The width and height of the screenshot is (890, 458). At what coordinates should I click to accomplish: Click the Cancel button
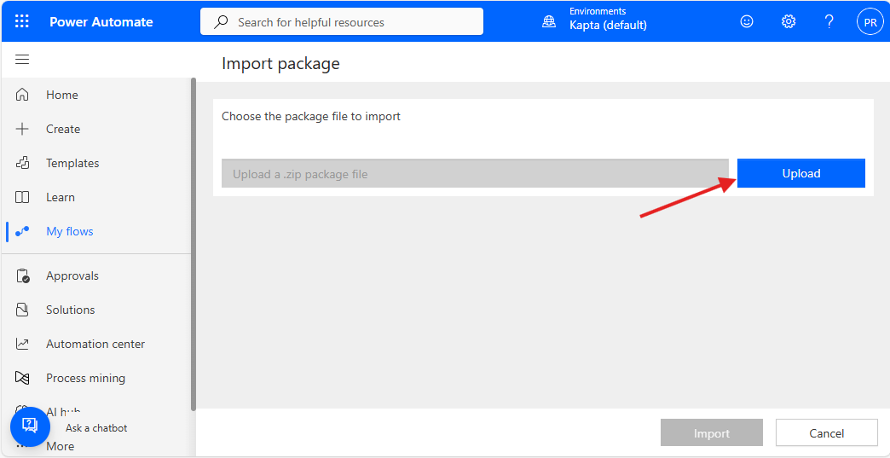coord(826,433)
